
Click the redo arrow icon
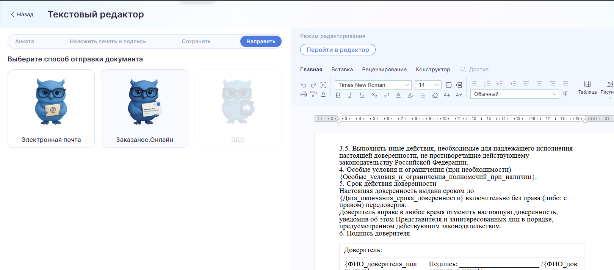point(313,85)
